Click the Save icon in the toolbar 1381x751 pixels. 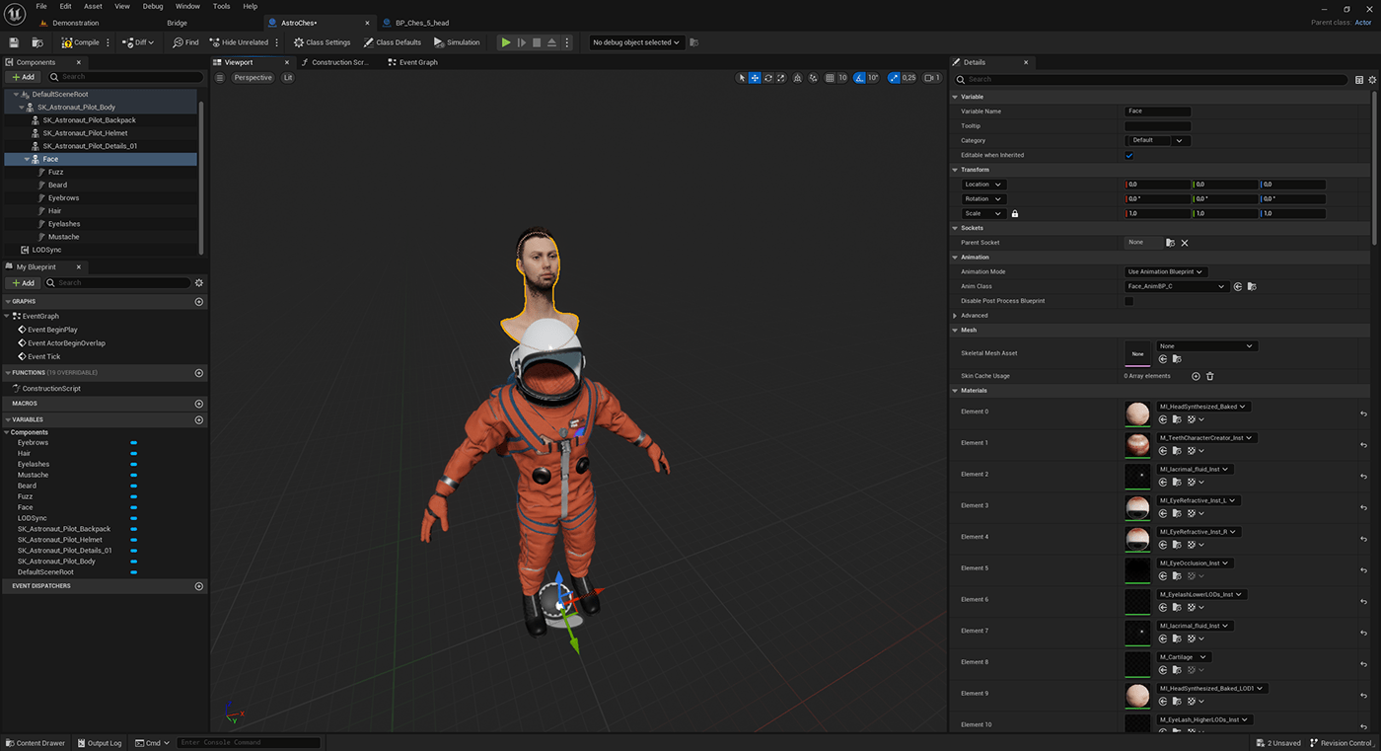tap(14, 42)
